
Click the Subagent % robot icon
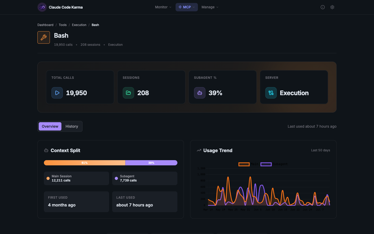[200, 93]
